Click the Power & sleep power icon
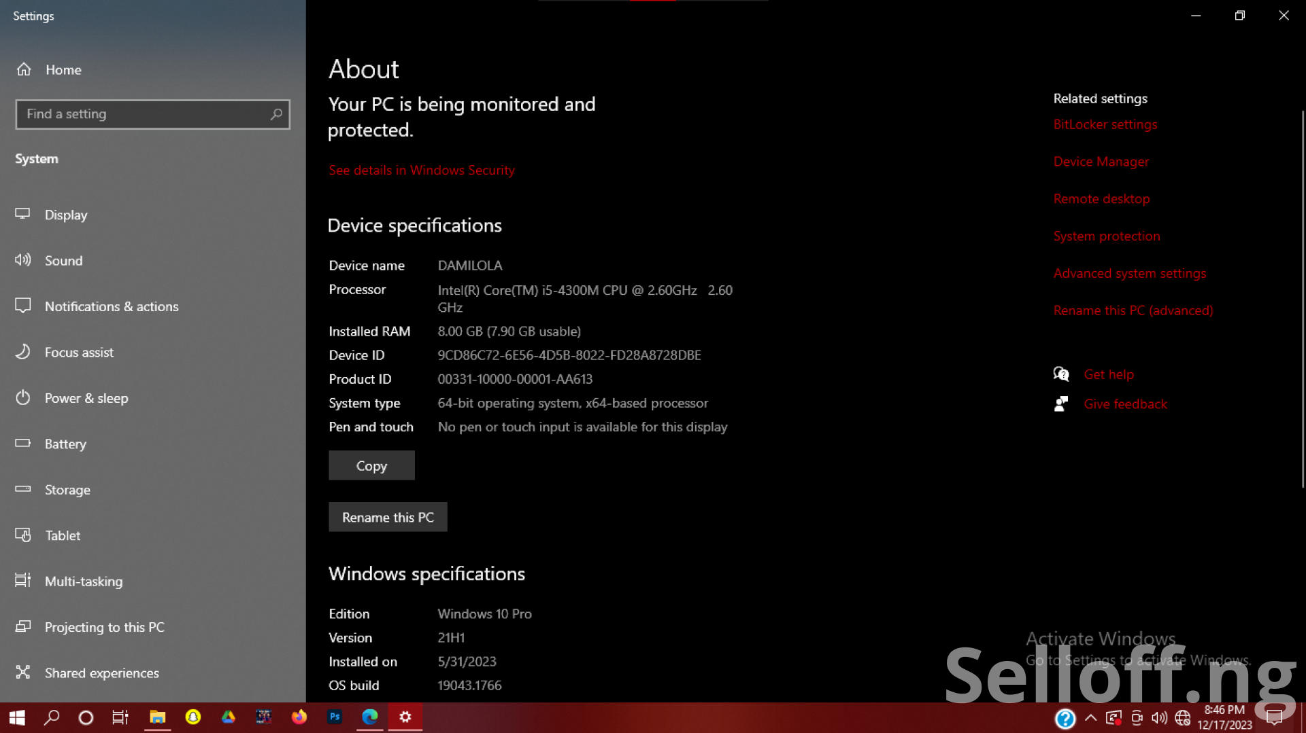 [23, 397]
